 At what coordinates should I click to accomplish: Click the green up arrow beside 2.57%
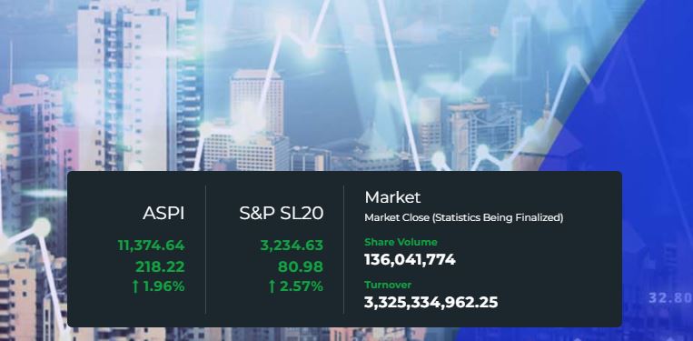tap(272, 286)
